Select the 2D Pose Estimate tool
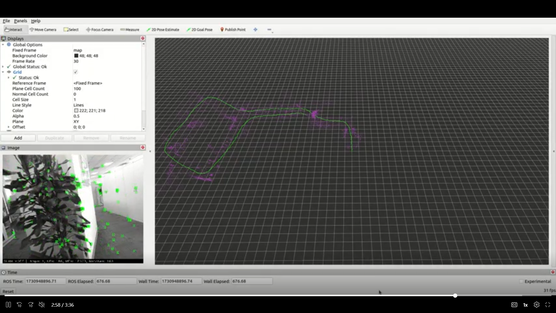556x313 pixels. click(163, 30)
